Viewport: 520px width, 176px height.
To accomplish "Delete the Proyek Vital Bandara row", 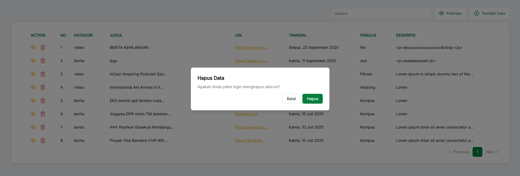I will tap(43, 140).
